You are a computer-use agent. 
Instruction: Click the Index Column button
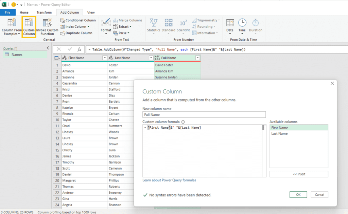[x=75, y=26]
